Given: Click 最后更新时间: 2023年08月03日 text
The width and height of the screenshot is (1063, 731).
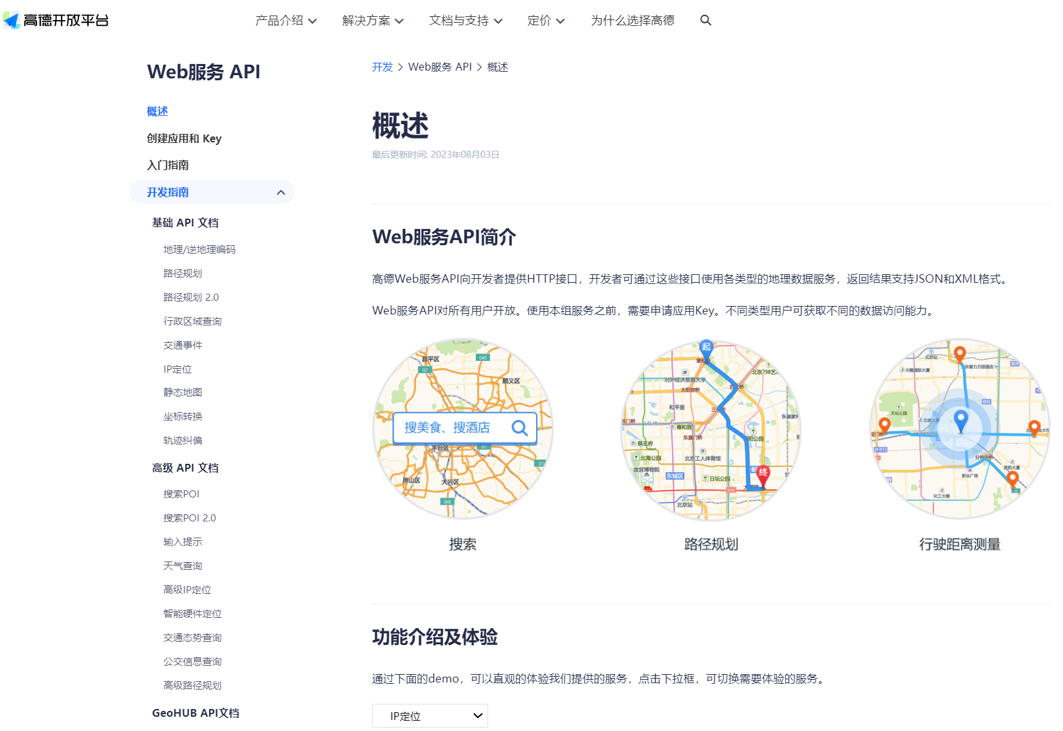Looking at the screenshot, I should [436, 155].
